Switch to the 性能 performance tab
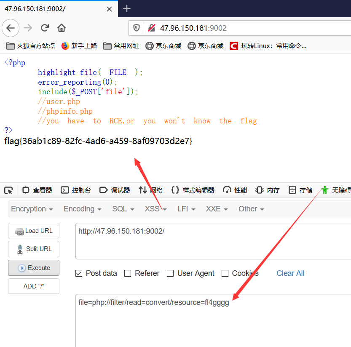 [x=235, y=190]
